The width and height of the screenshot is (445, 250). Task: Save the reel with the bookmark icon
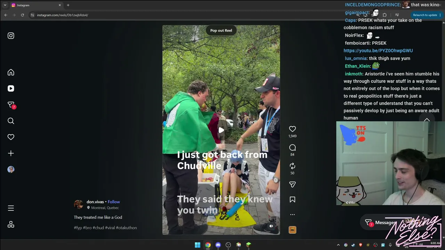tap(292, 200)
